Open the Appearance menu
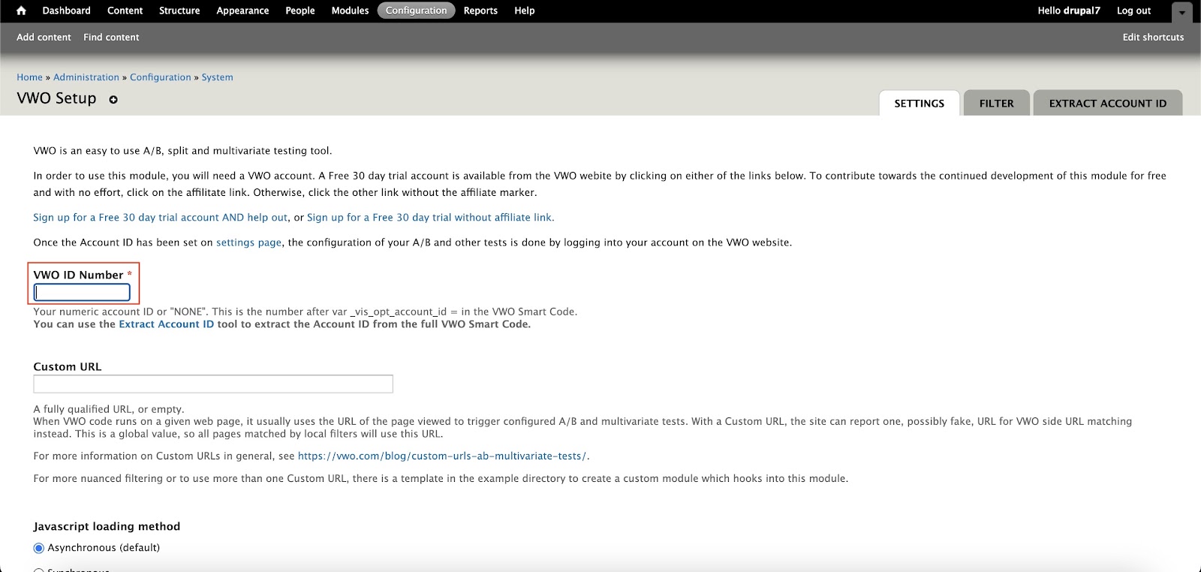The height and width of the screenshot is (572, 1201). 242,11
